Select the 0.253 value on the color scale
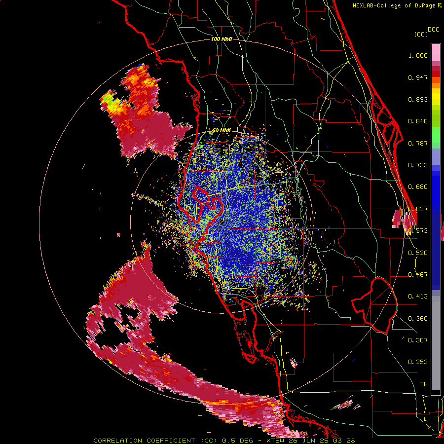This screenshot has width=444, height=444. tap(418, 362)
